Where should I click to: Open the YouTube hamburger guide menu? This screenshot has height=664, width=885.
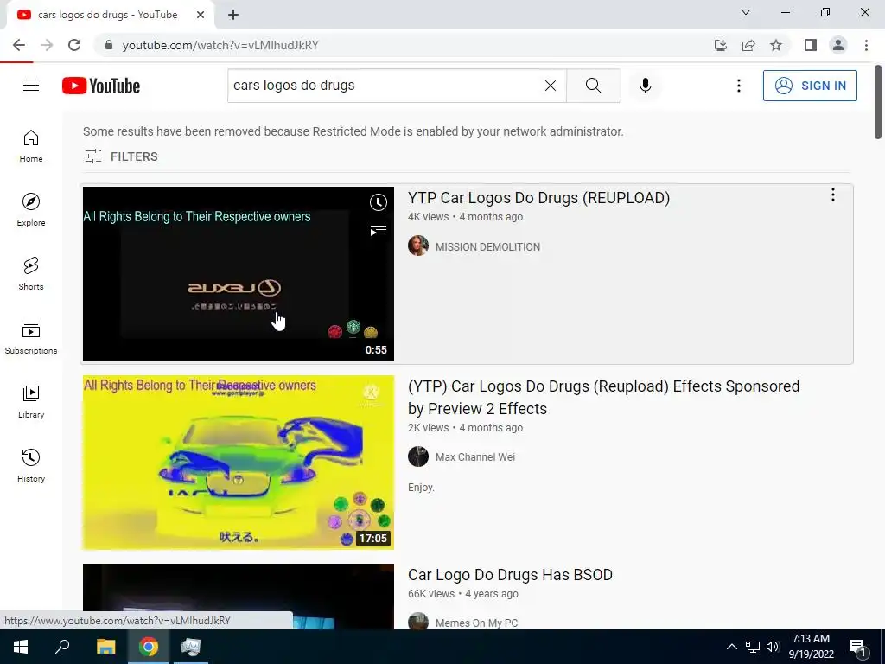click(x=31, y=86)
